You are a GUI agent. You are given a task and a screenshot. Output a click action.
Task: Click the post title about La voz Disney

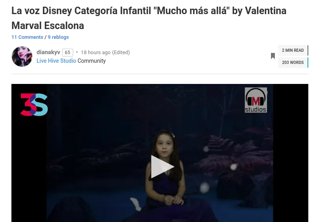(149, 18)
